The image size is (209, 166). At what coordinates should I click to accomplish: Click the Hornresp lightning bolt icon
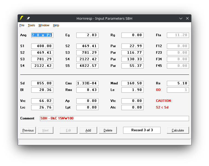coord(21,18)
